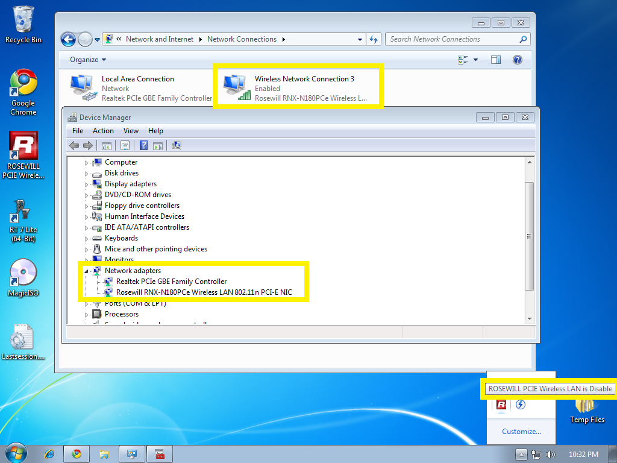
Task: Expand the Display adapters node
Action: tap(86, 184)
